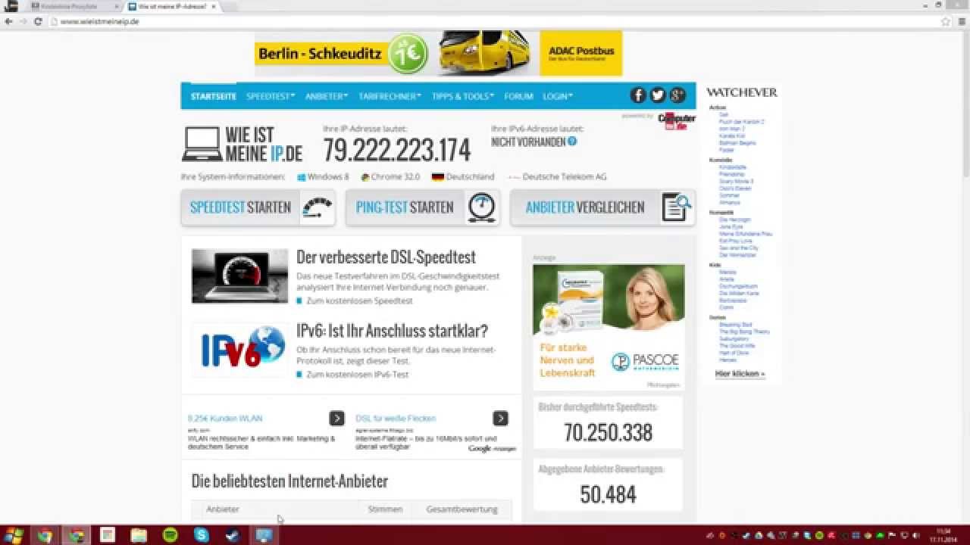
Task: Open FORUM in the navigation bar
Action: click(519, 96)
